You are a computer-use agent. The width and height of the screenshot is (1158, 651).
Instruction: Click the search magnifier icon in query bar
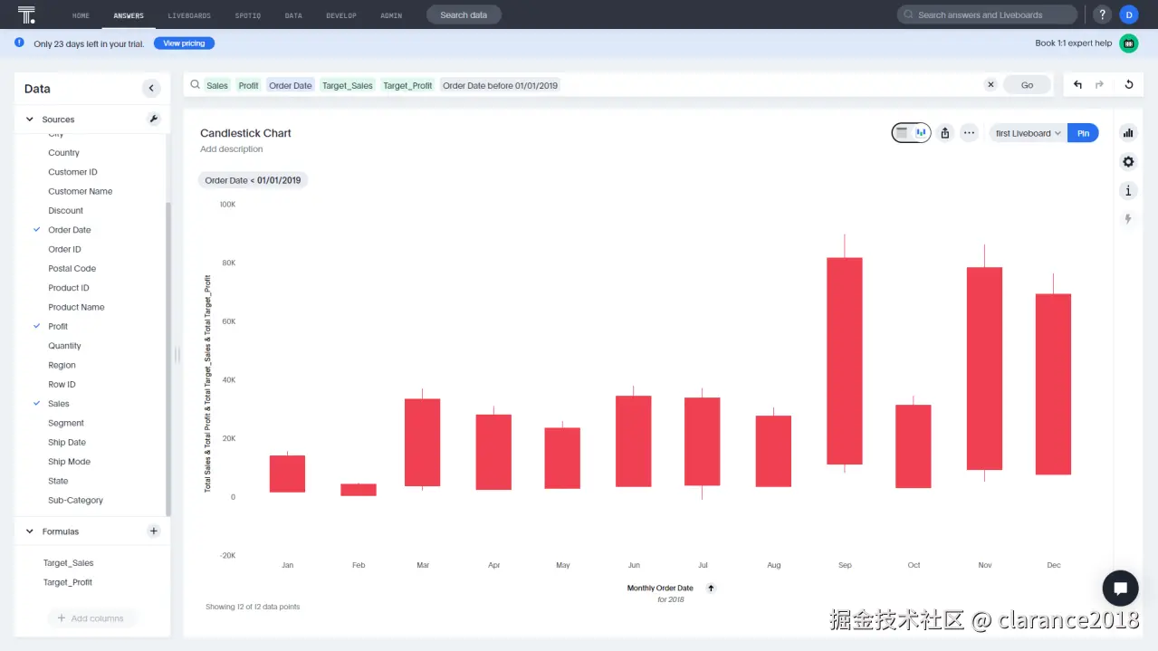tap(195, 84)
